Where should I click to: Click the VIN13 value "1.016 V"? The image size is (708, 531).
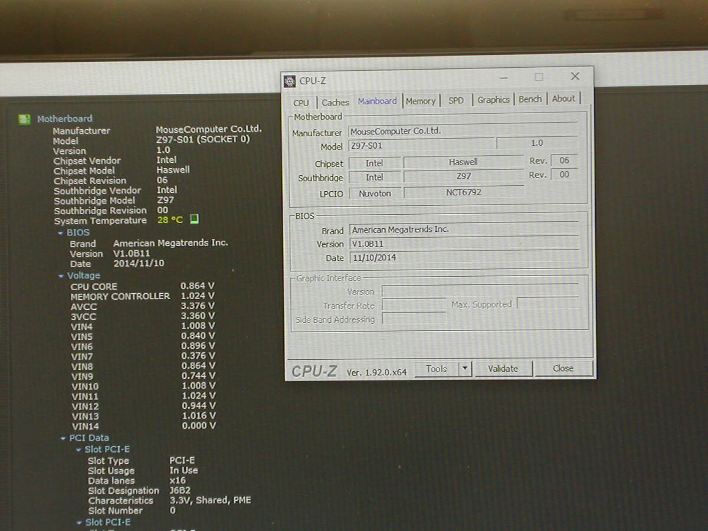pyautogui.click(x=198, y=416)
